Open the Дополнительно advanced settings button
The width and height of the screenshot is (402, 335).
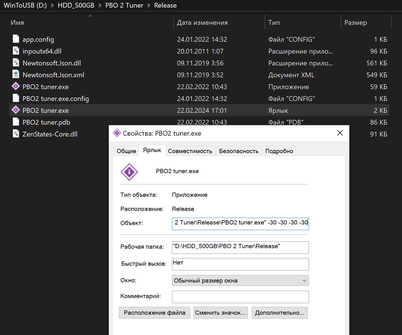pyautogui.click(x=280, y=313)
